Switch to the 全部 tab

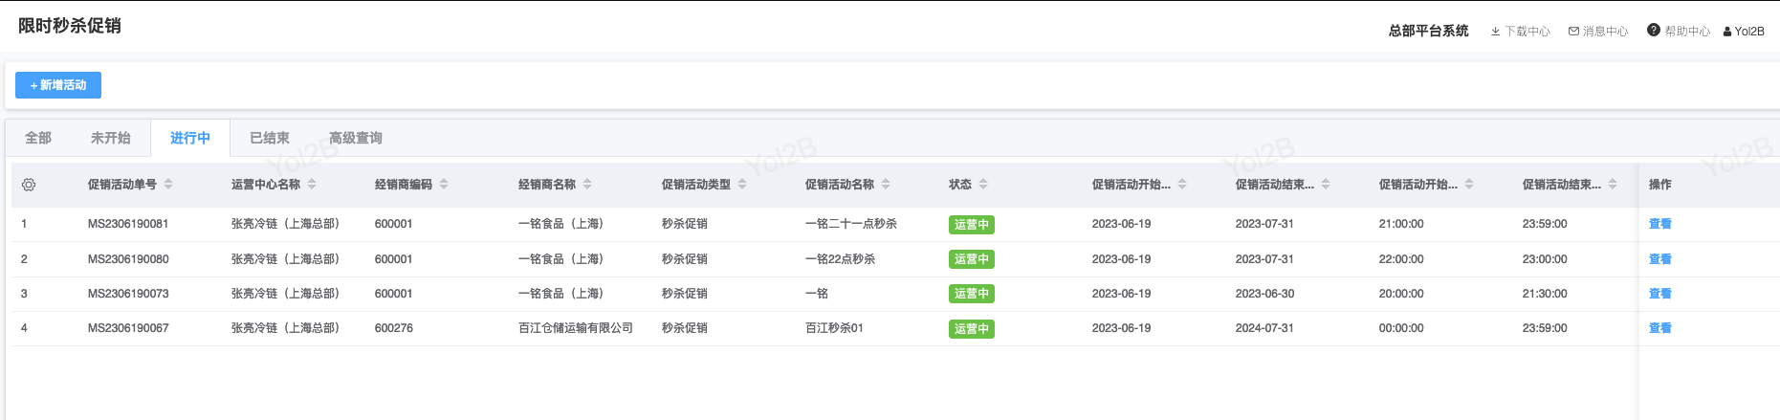click(38, 138)
